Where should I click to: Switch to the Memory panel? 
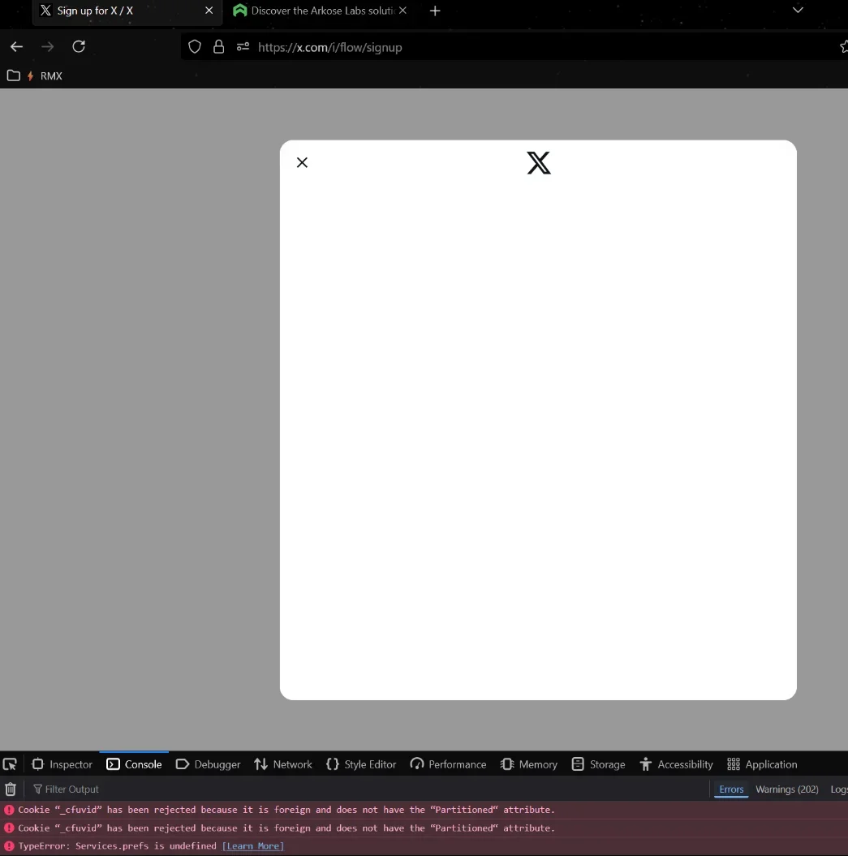(529, 764)
